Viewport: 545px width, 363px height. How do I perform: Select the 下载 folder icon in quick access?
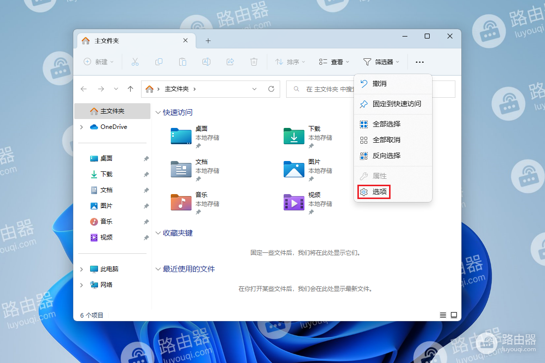coord(294,136)
